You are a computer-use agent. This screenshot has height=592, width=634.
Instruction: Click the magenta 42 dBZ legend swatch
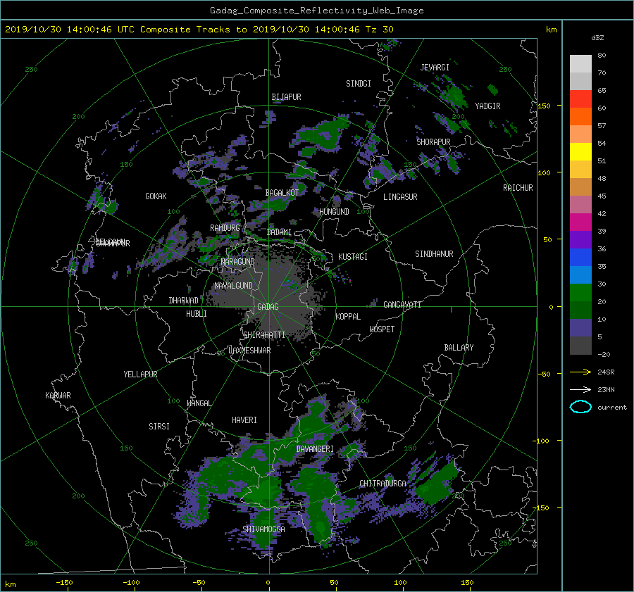tap(580, 222)
